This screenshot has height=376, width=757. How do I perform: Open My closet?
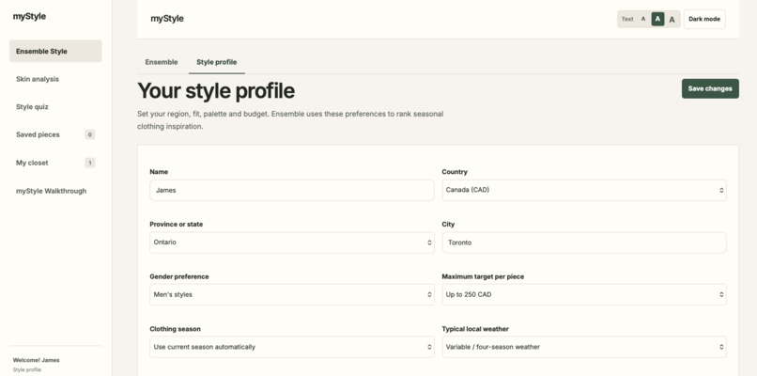[x=55, y=163]
